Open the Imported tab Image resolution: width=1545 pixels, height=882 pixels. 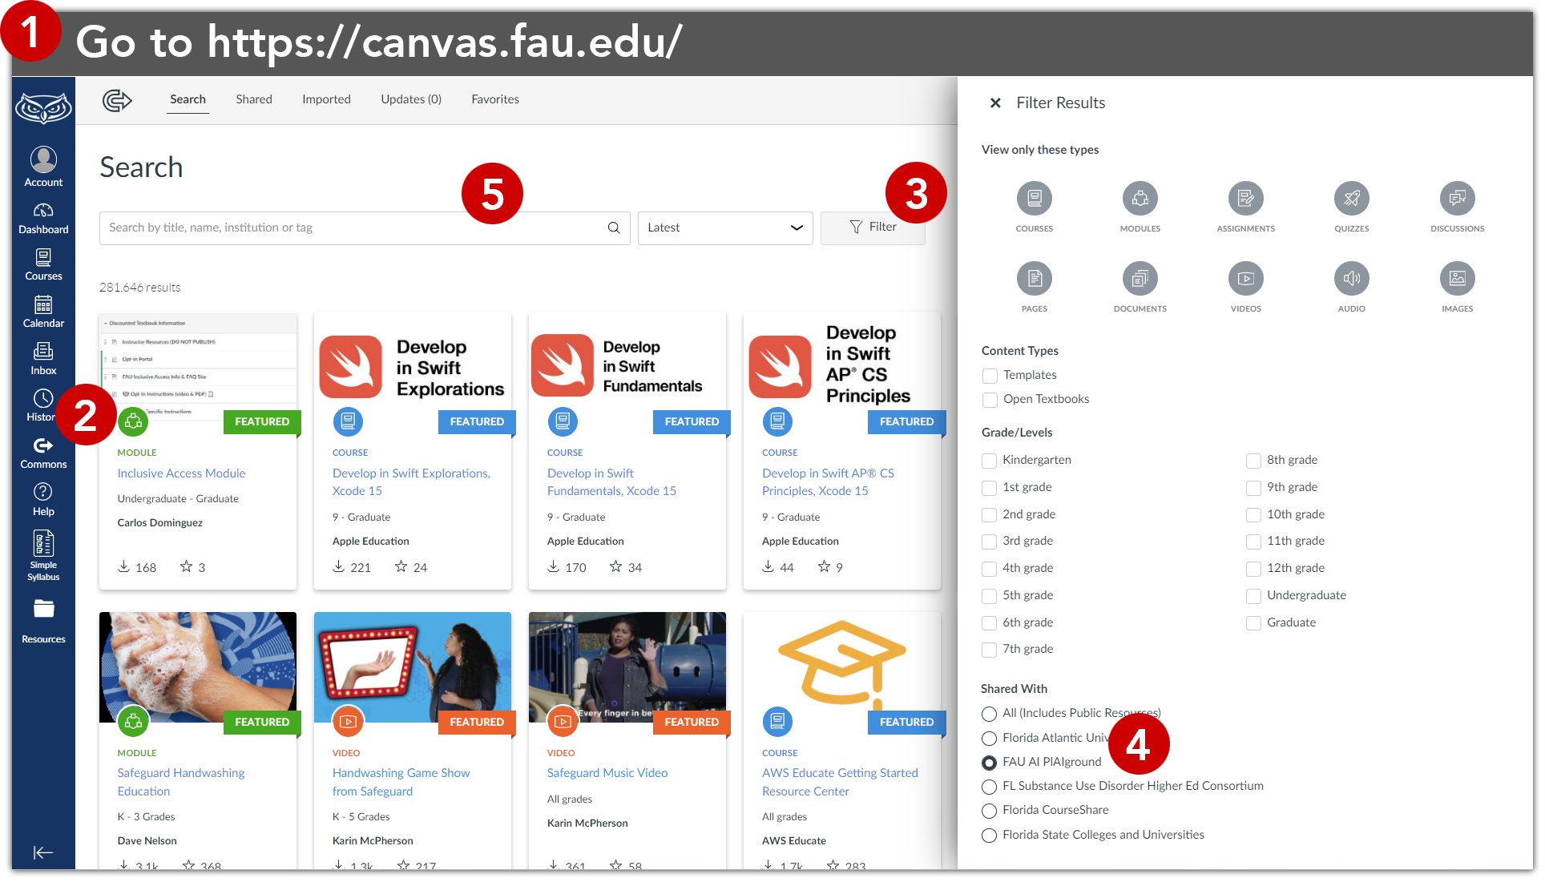point(326,99)
